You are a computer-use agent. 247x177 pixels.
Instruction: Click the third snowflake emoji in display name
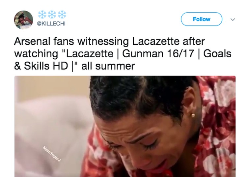pyautogui.click(x=62, y=15)
